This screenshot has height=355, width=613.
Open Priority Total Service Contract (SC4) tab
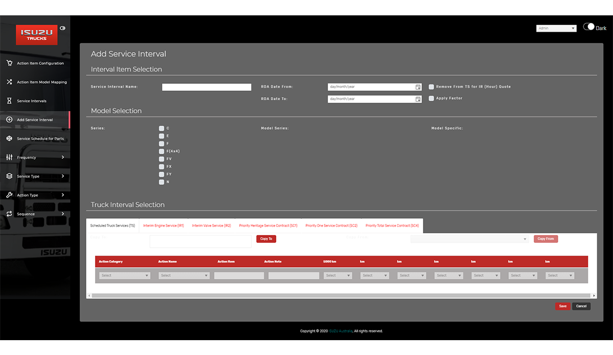(x=392, y=225)
